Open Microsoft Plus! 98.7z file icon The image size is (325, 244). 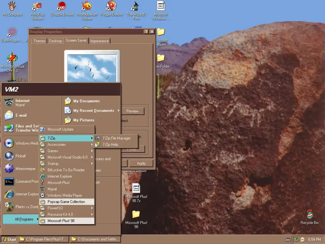(136, 193)
